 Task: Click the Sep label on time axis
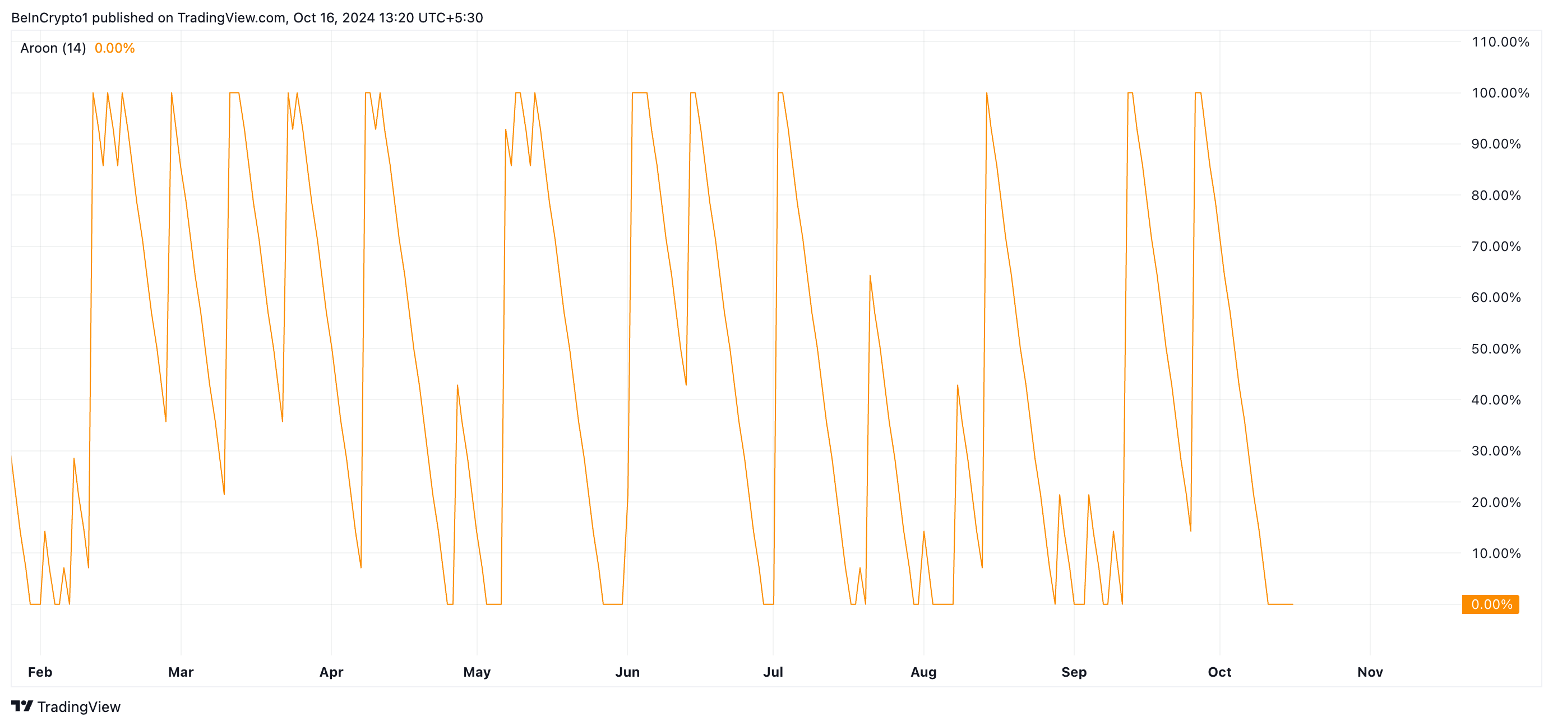[1074, 672]
